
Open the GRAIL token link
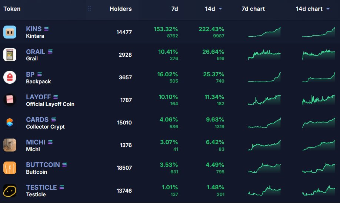click(36, 51)
